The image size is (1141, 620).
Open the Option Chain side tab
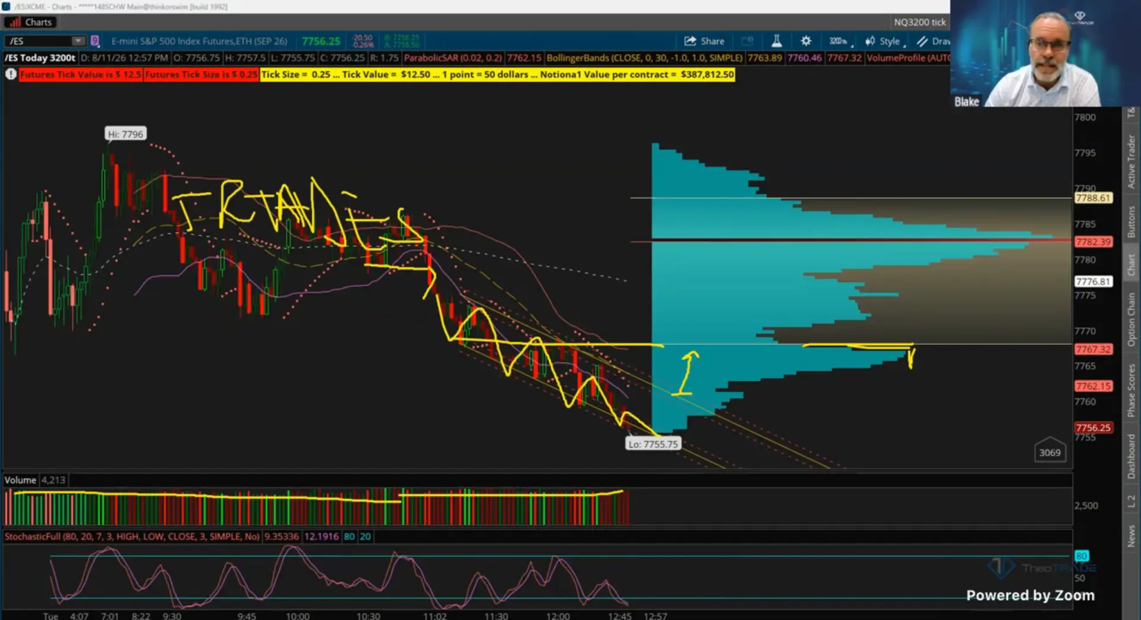pos(1131,320)
